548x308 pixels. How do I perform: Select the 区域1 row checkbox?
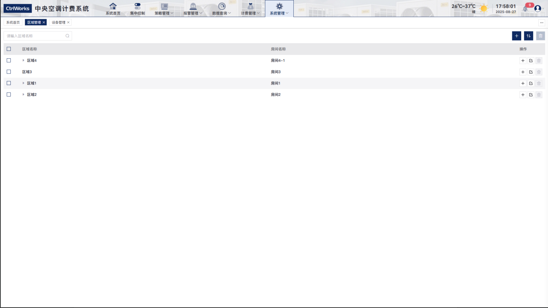point(9,83)
